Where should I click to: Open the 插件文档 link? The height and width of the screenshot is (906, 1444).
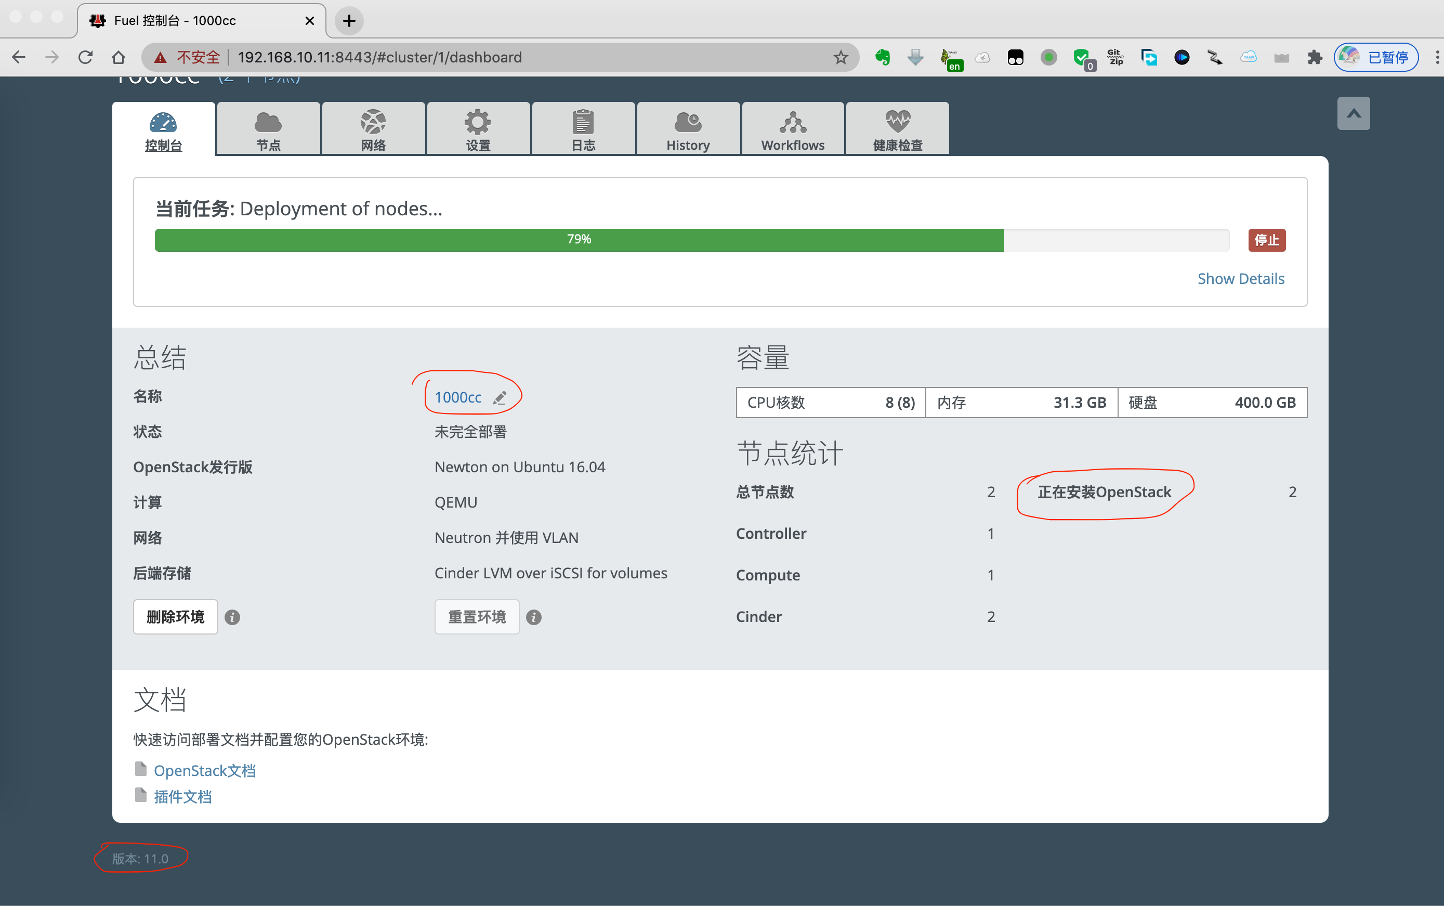click(182, 797)
